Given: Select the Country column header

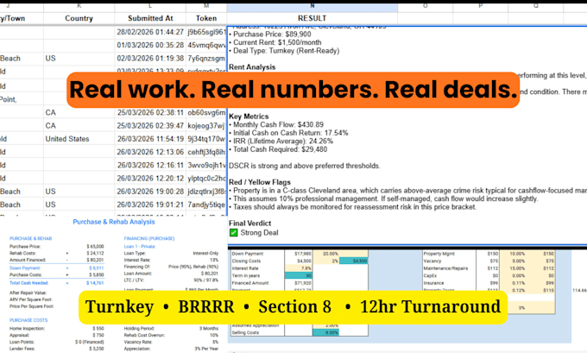Looking at the screenshot, I should pyautogui.click(x=79, y=18).
